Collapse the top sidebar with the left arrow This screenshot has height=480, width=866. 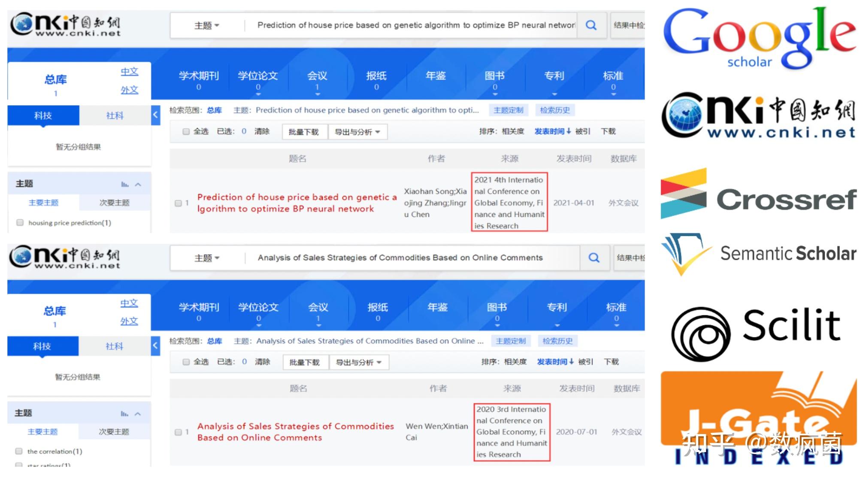[155, 115]
